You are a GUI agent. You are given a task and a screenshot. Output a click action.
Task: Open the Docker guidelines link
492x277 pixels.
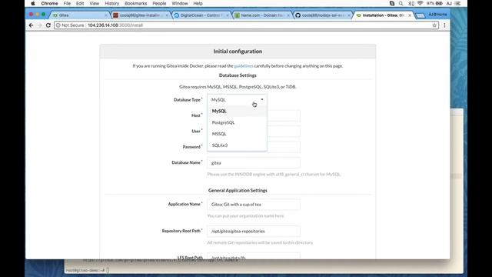[x=244, y=66]
